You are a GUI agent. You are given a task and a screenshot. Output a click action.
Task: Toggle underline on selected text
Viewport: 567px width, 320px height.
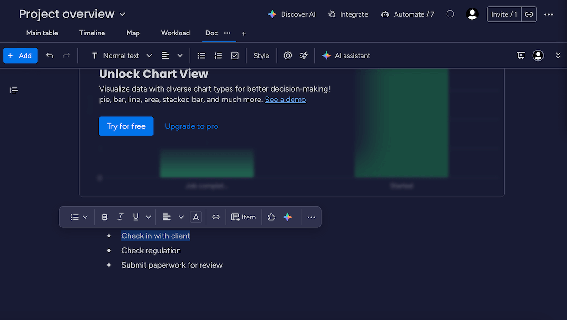point(136,217)
